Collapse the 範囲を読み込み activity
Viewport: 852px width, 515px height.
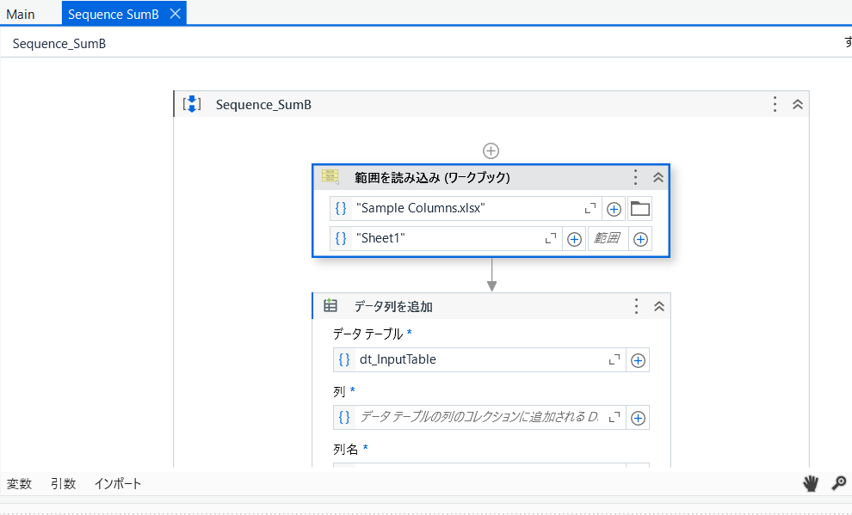(x=658, y=177)
